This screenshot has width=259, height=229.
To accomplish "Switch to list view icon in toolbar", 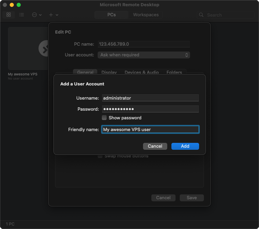I will 21,15.
